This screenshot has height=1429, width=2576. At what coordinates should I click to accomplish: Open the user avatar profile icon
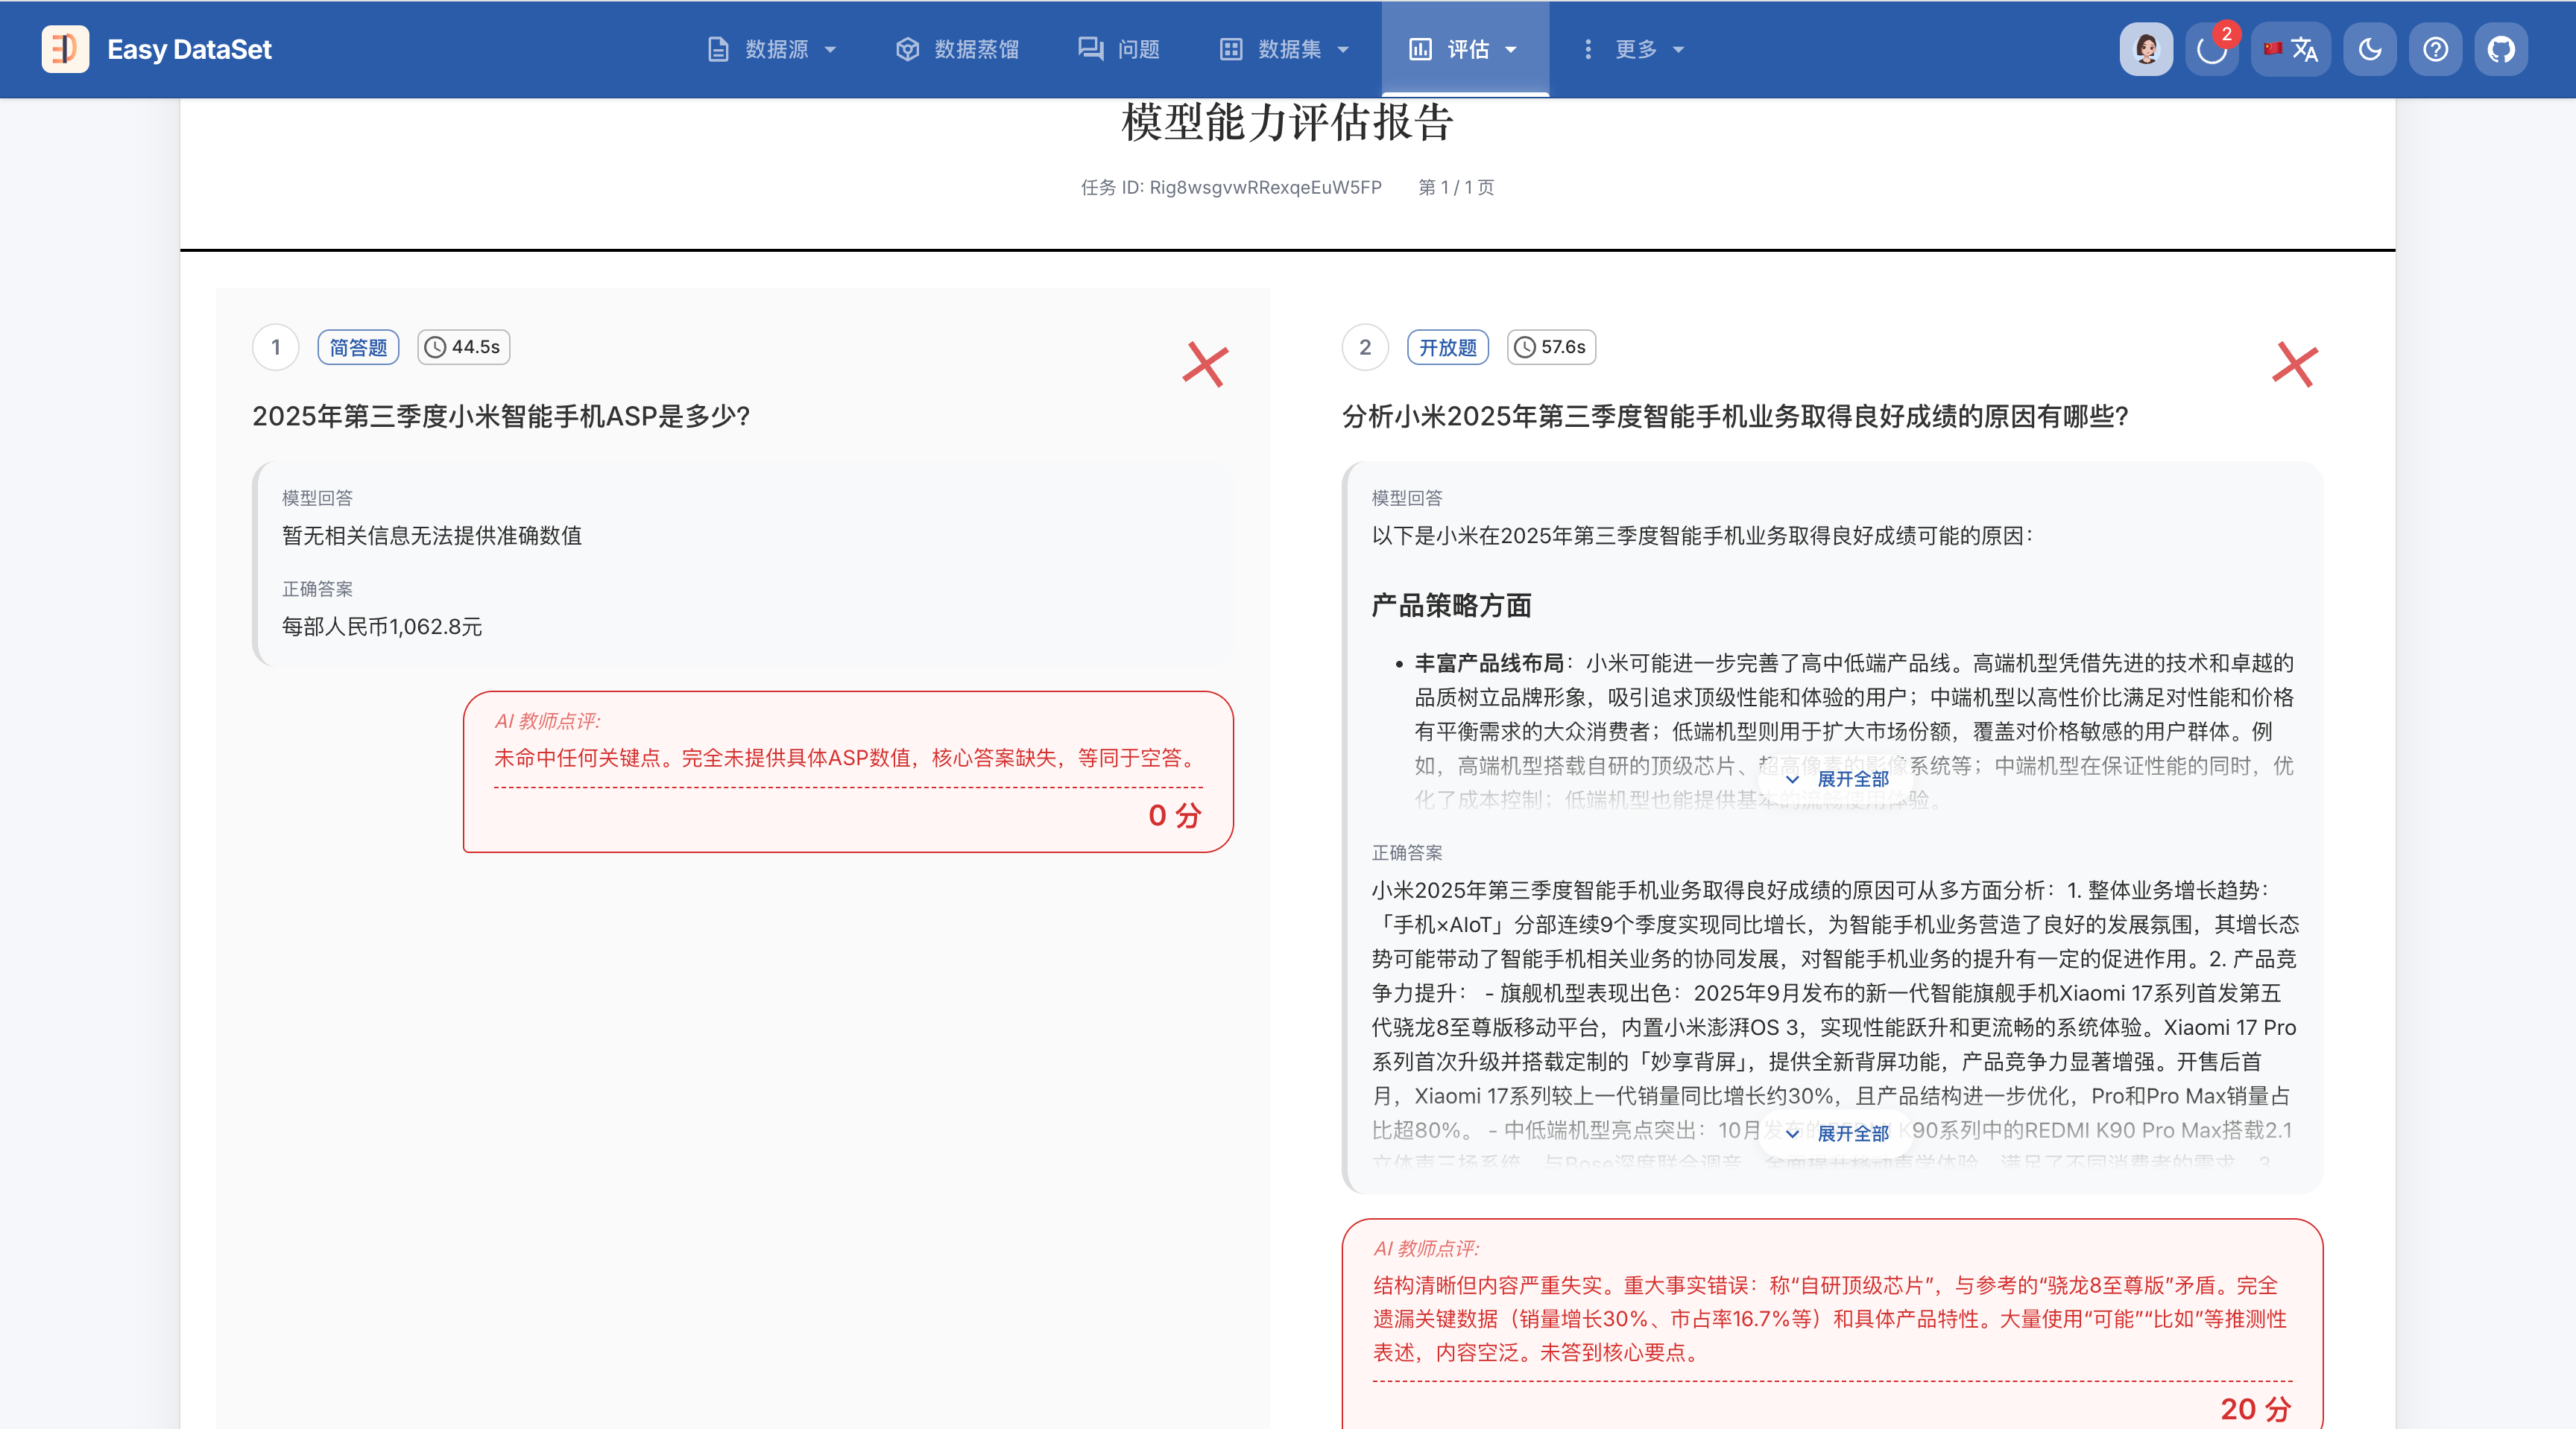point(2146,49)
